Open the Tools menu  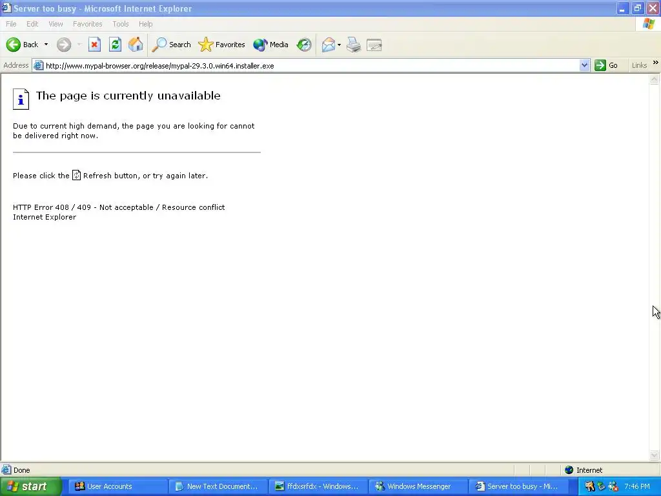(121, 24)
